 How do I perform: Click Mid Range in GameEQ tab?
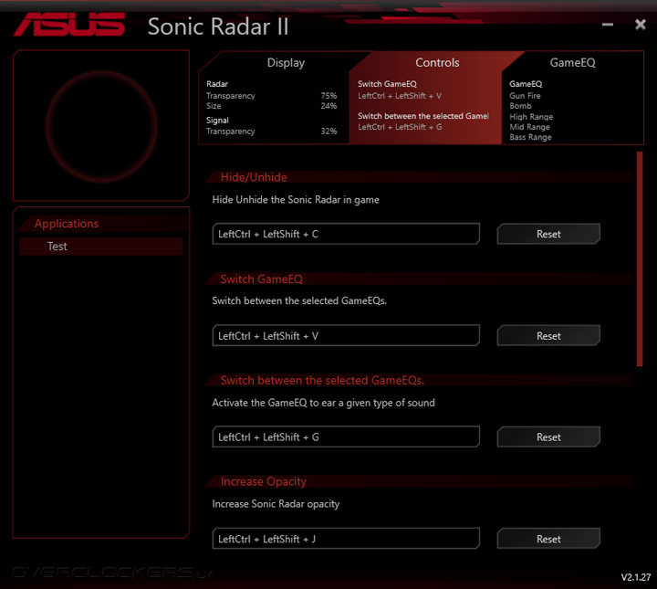[529, 127]
